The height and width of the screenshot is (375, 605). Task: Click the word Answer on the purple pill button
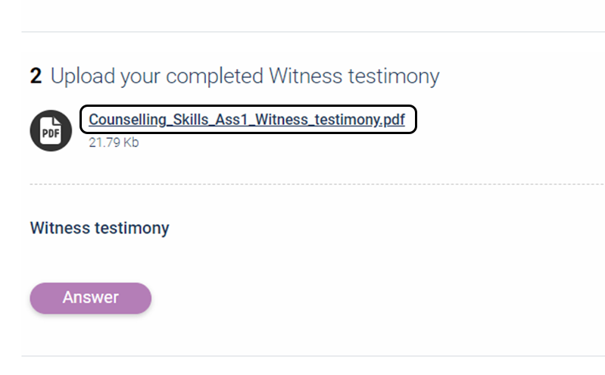pyautogui.click(x=91, y=298)
